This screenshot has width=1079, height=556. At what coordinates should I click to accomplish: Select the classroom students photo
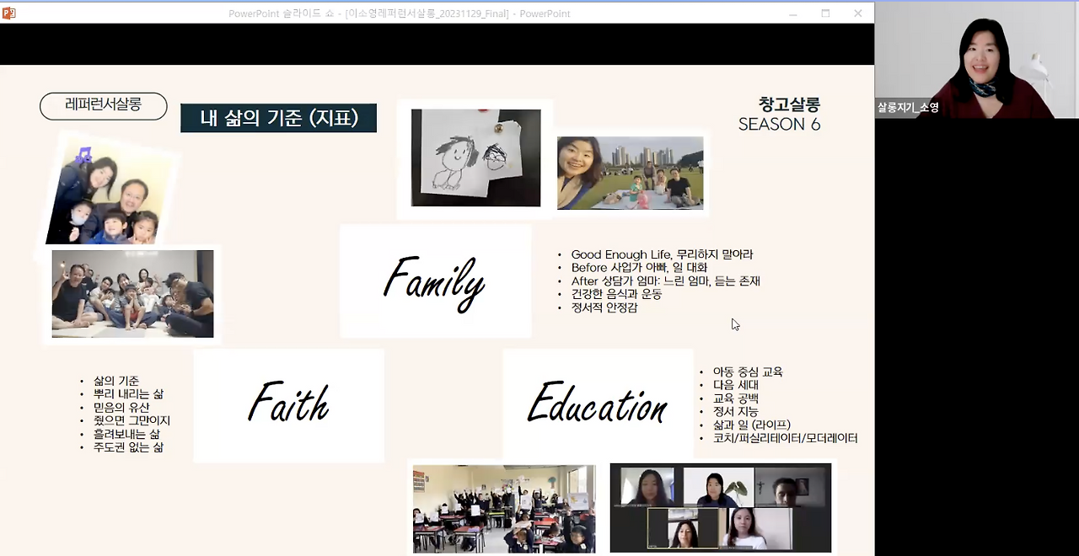click(x=504, y=509)
